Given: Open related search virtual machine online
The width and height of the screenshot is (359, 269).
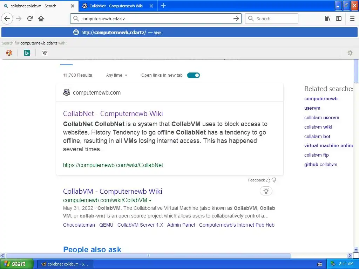Looking at the screenshot, I should (x=328, y=145).
